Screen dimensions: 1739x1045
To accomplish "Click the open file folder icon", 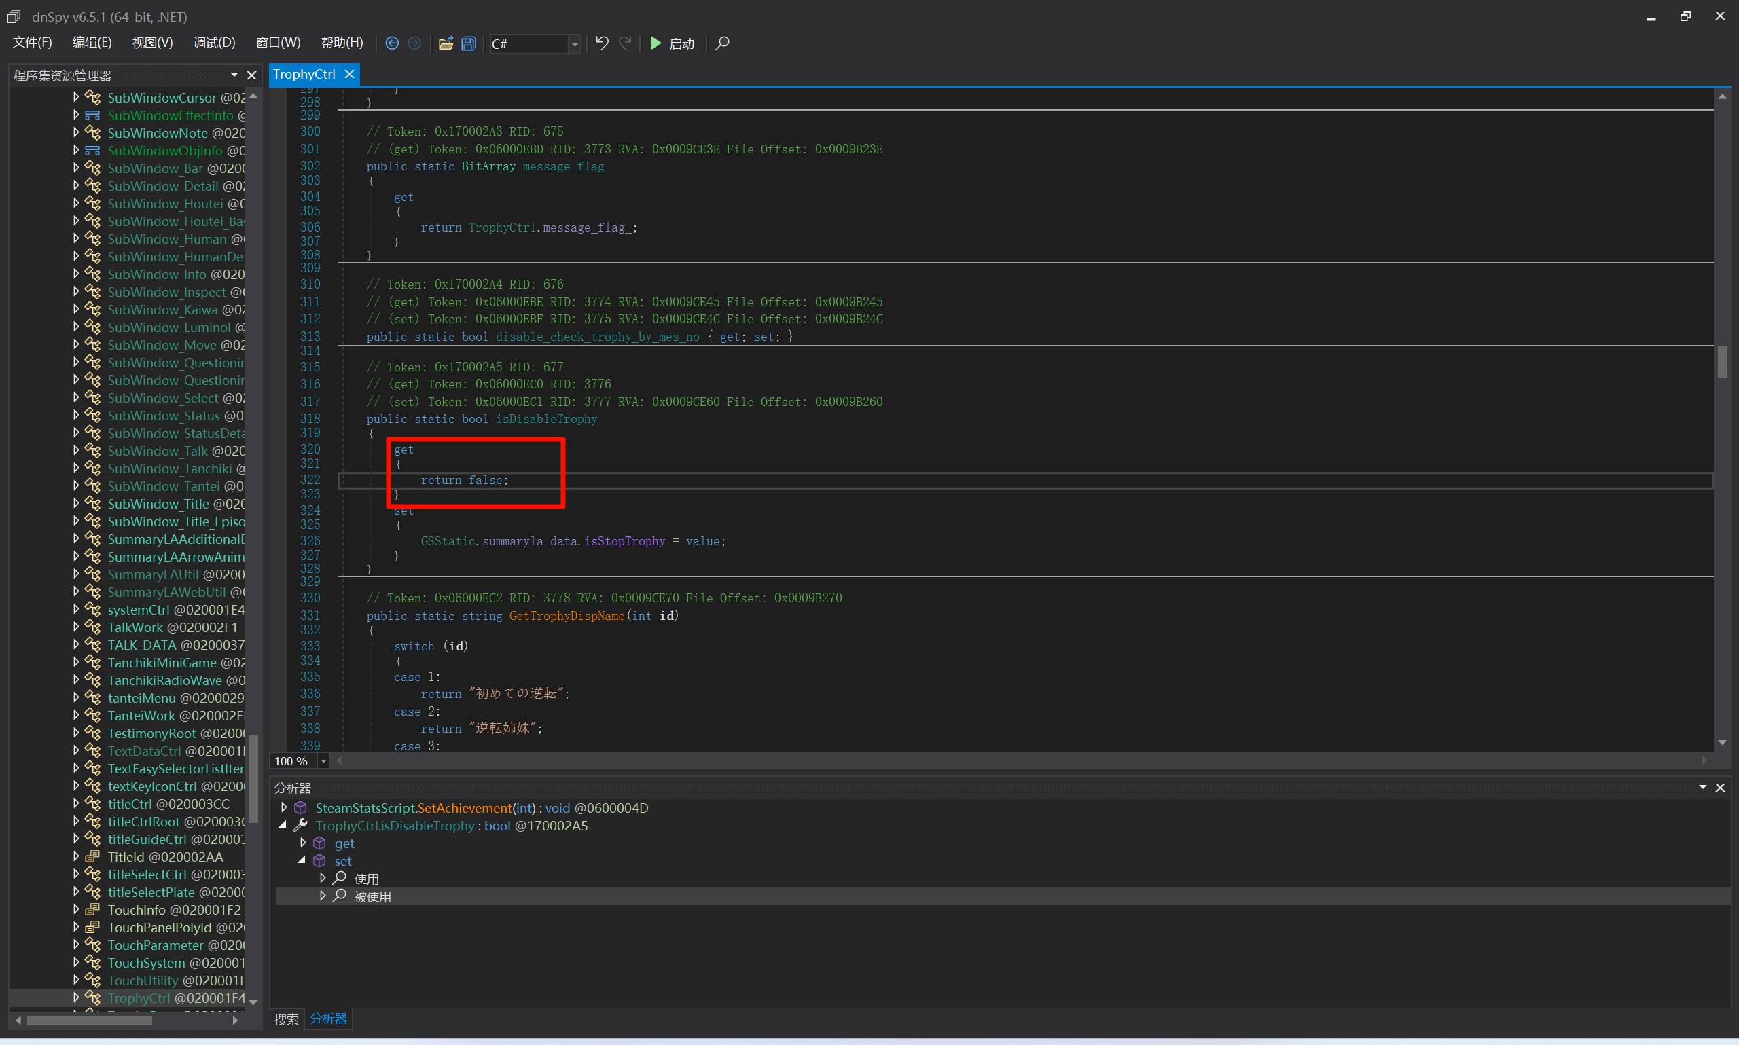I will (445, 43).
